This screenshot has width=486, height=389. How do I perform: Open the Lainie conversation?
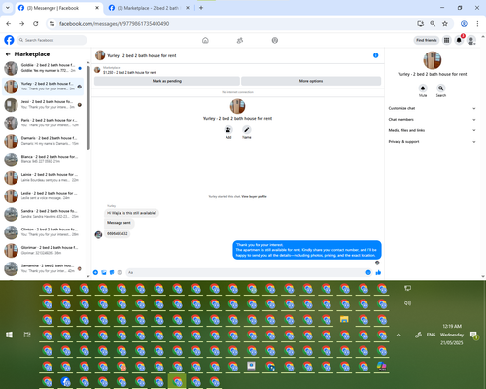point(43,177)
